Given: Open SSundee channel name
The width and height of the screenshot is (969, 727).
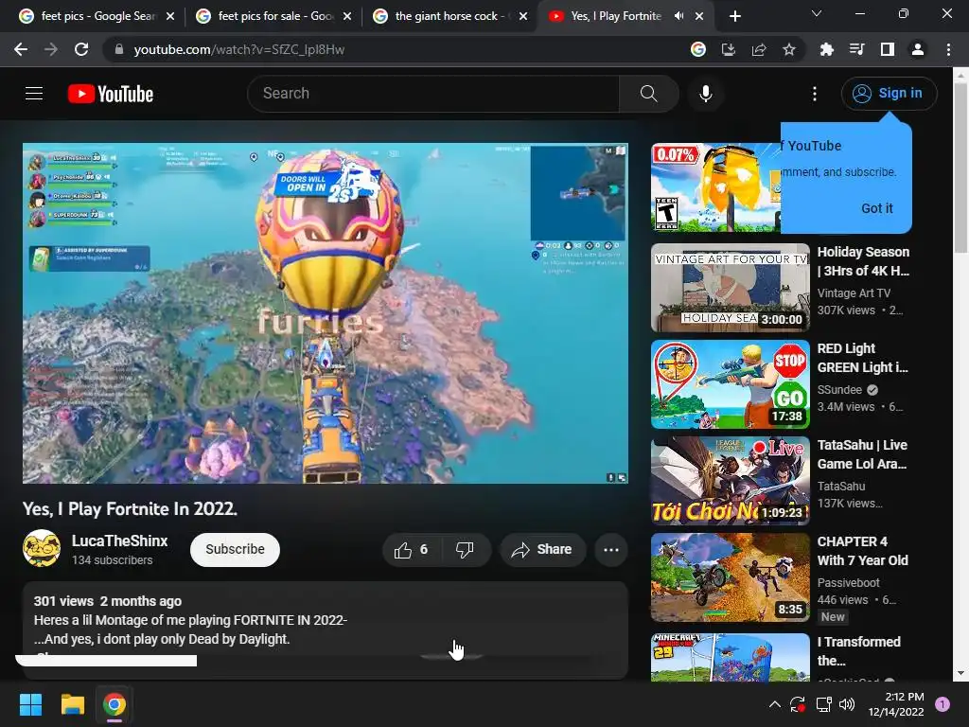Looking at the screenshot, I should [839, 389].
